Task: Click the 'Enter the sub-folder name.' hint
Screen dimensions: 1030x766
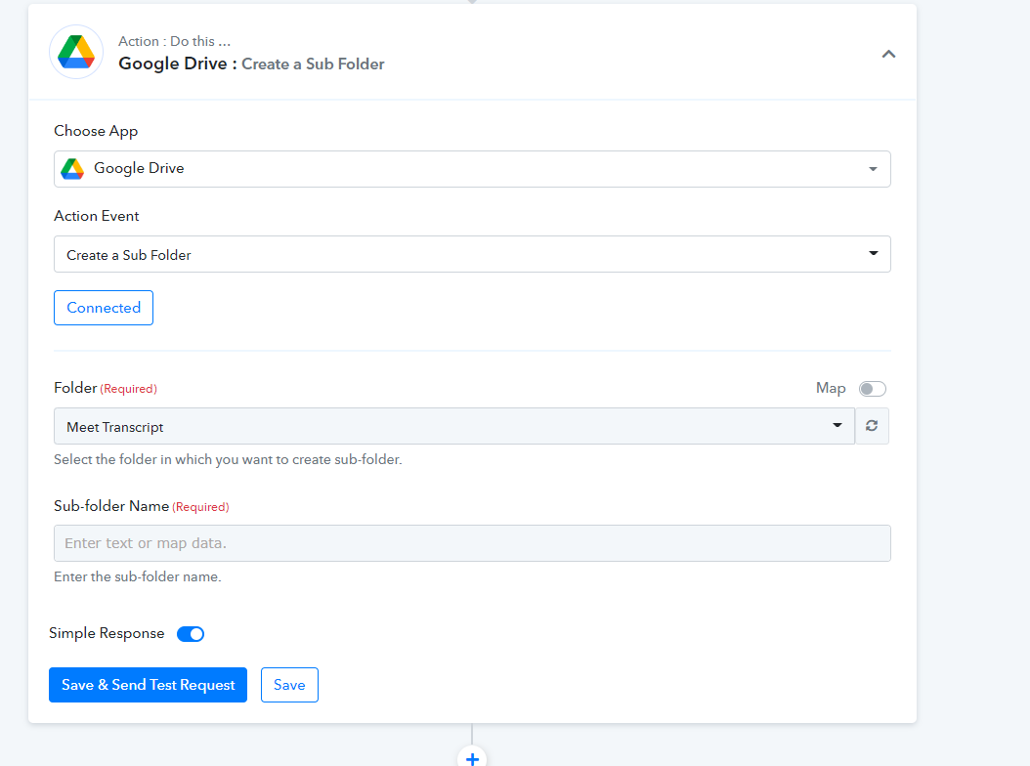Action: (137, 576)
